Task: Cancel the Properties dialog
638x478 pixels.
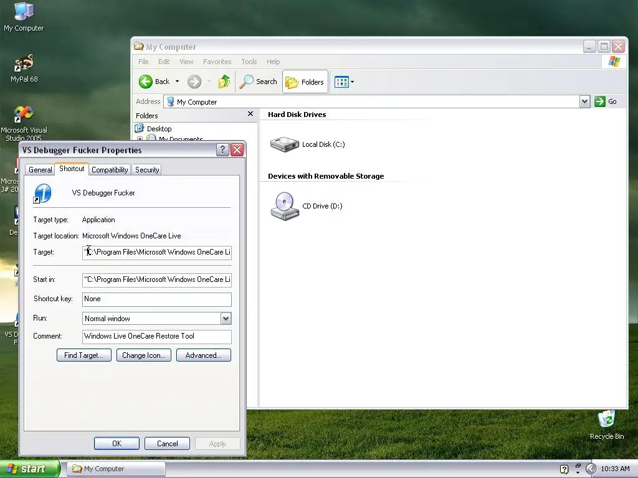Action: point(167,443)
